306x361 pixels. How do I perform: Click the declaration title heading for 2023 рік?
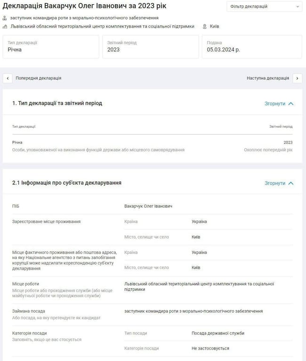[85, 6]
